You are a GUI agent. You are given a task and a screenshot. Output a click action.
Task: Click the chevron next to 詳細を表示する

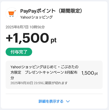[x=68, y=101]
